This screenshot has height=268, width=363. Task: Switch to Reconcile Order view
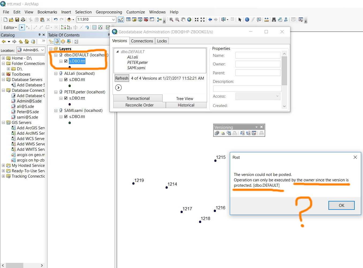tap(140, 105)
